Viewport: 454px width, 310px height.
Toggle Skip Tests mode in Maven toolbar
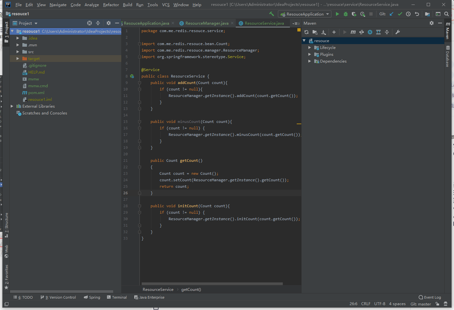[x=370, y=32]
